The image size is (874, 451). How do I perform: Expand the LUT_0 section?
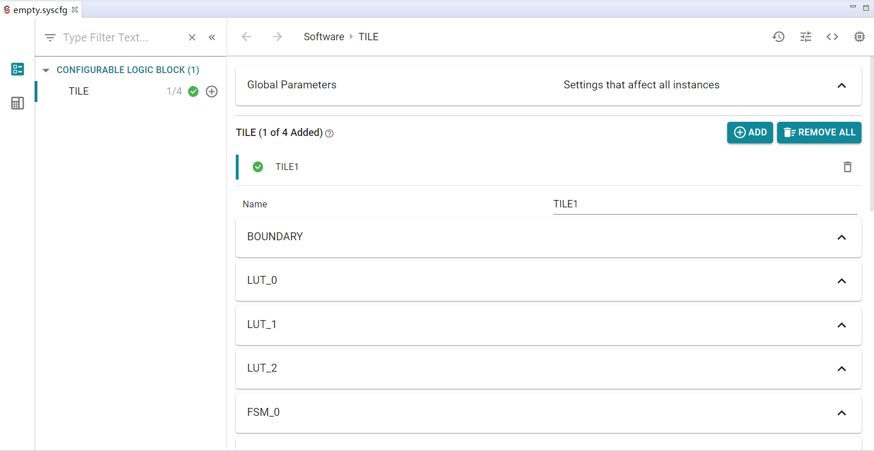point(841,281)
